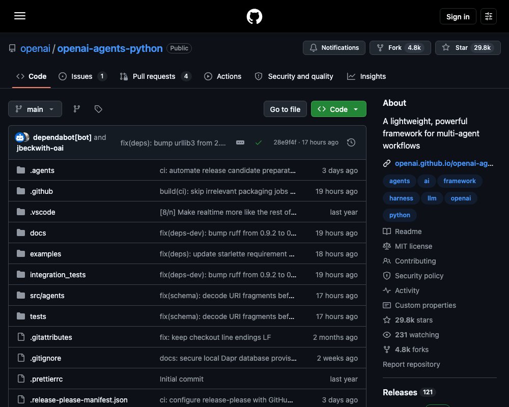
Task: Open the openai-agents-python repository link
Action: 110,48
